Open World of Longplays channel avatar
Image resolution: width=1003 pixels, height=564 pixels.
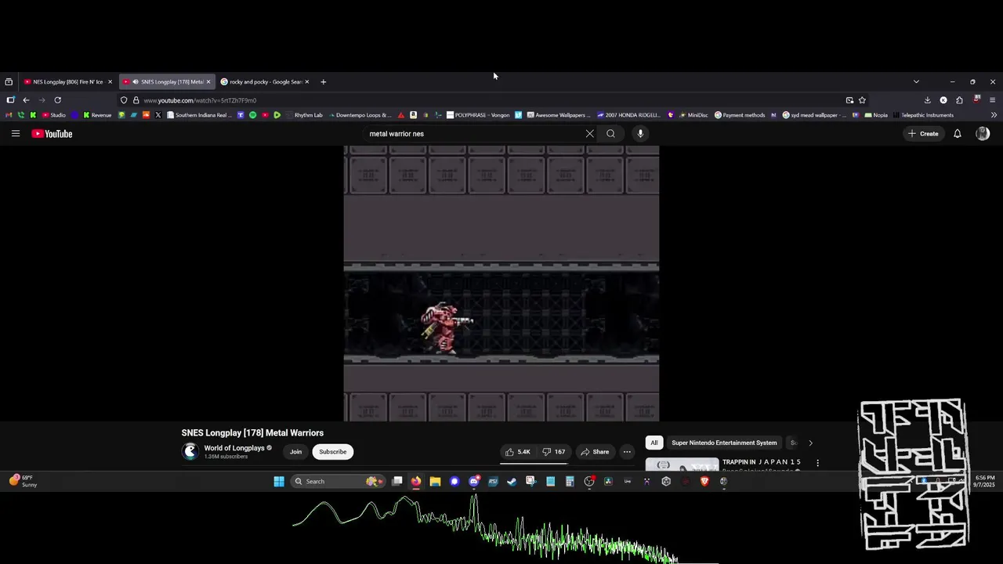point(190,451)
